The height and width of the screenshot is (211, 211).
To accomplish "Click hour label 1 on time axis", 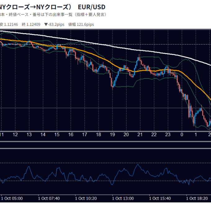I will pos(196,135).
